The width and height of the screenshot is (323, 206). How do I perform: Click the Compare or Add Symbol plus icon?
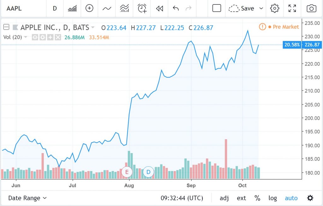click(89, 8)
